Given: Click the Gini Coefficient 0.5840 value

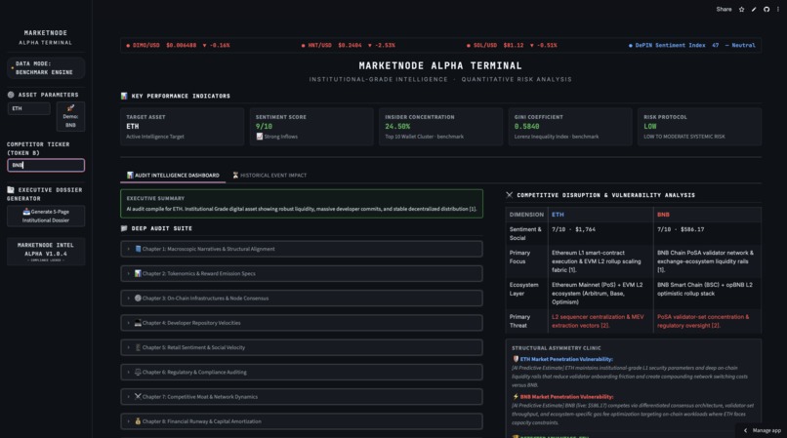Looking at the screenshot, I should pyautogui.click(x=527, y=127).
